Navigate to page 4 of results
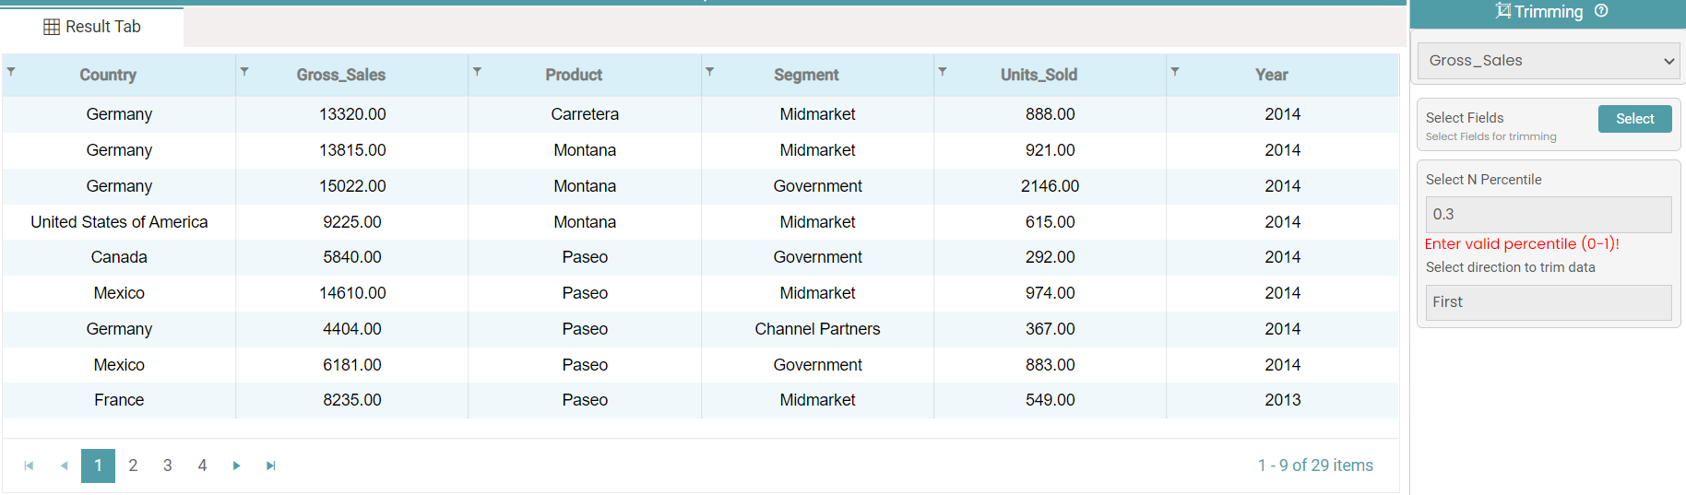 202,466
